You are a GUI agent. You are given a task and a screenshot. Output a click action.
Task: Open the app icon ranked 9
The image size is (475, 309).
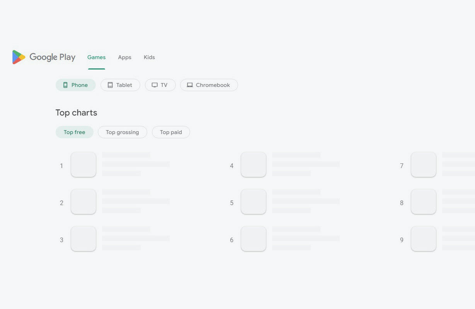[424, 239]
